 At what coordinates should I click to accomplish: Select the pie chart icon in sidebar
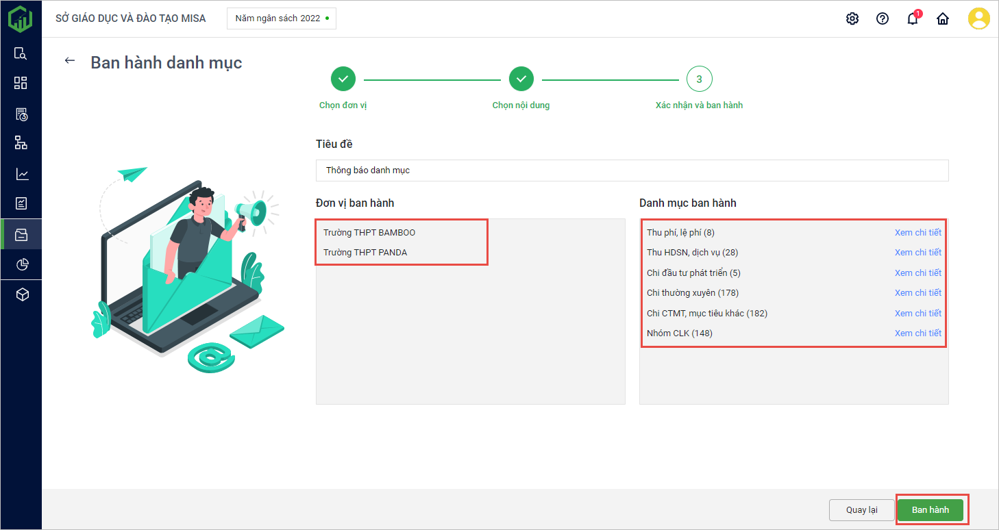(x=21, y=264)
